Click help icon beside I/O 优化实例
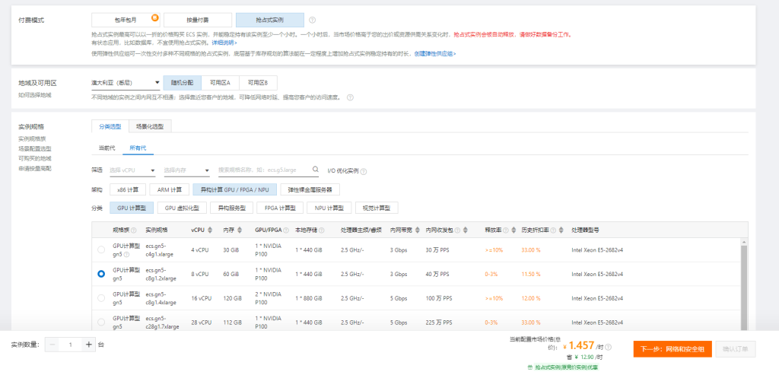This screenshot has height=375, width=779. [364, 170]
